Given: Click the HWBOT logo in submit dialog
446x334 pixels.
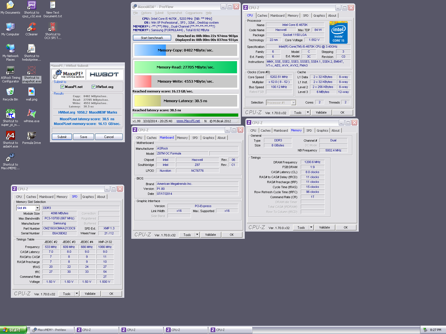Looking at the screenshot, I should point(104,74).
